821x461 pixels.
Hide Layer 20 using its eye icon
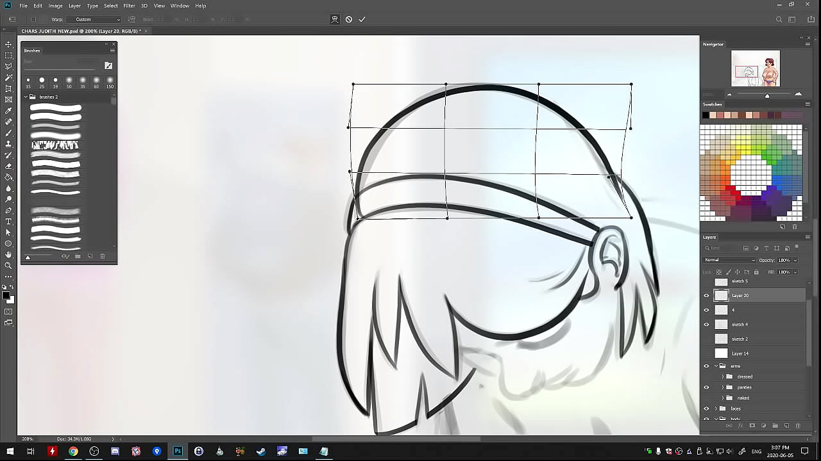pyautogui.click(x=707, y=296)
